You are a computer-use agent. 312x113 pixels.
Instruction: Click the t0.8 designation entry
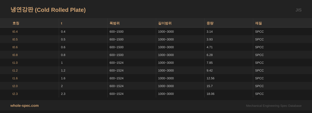click(x=15, y=55)
